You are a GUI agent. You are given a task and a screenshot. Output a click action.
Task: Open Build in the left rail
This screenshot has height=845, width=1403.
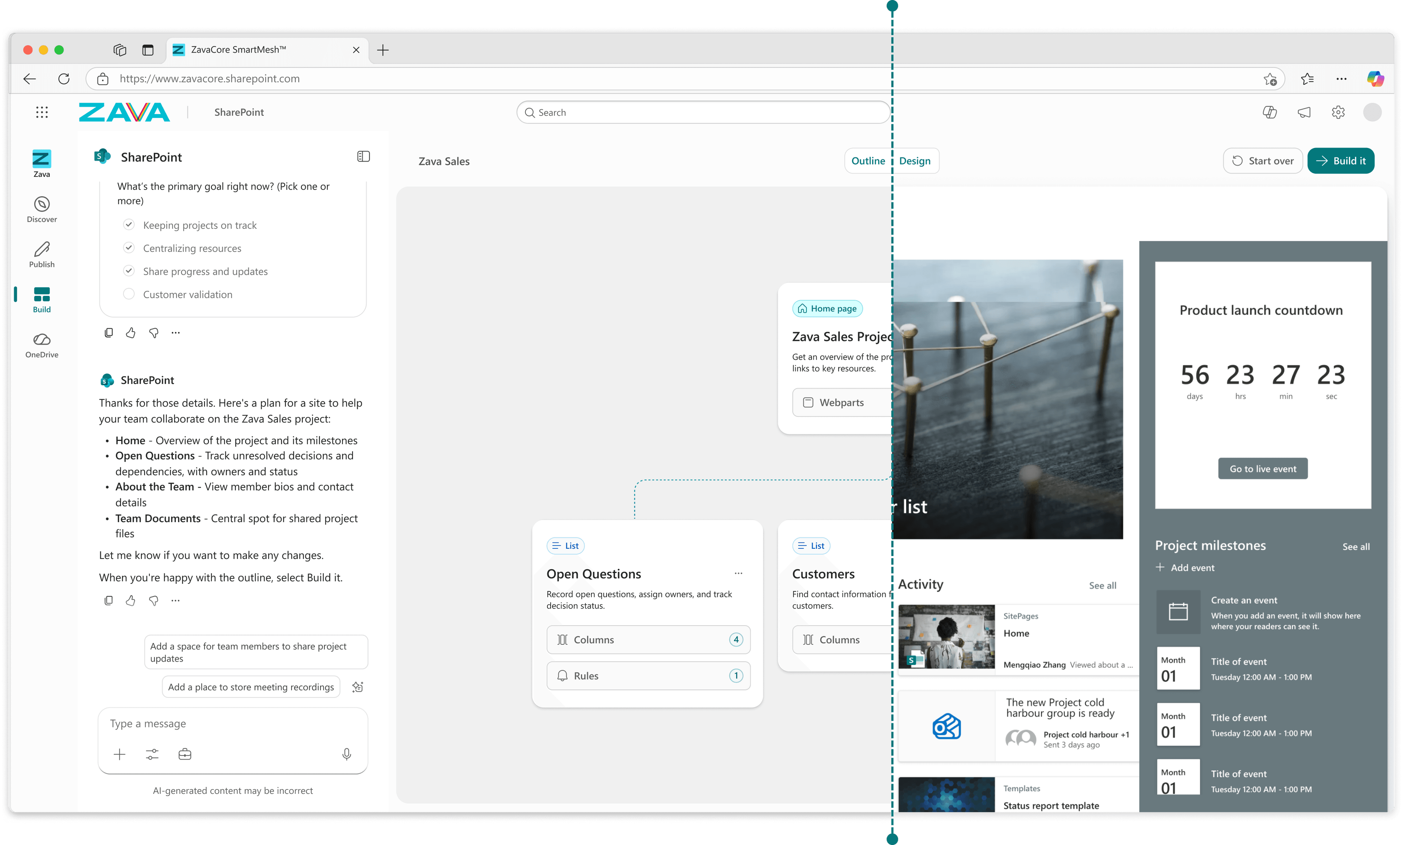(x=42, y=300)
